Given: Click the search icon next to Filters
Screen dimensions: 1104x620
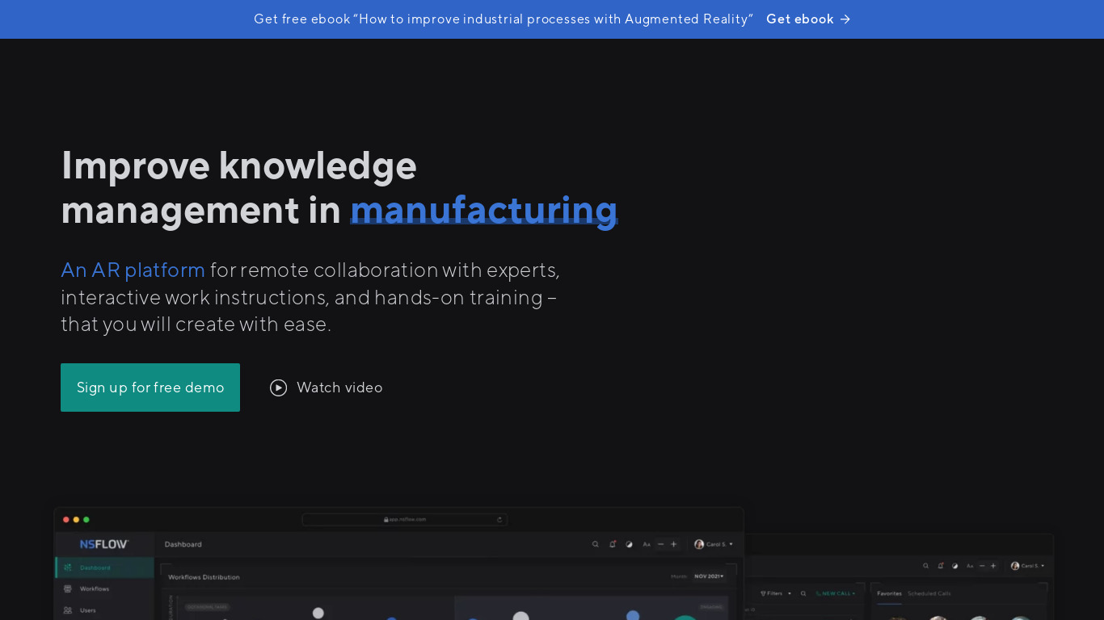Looking at the screenshot, I should coord(803,593).
